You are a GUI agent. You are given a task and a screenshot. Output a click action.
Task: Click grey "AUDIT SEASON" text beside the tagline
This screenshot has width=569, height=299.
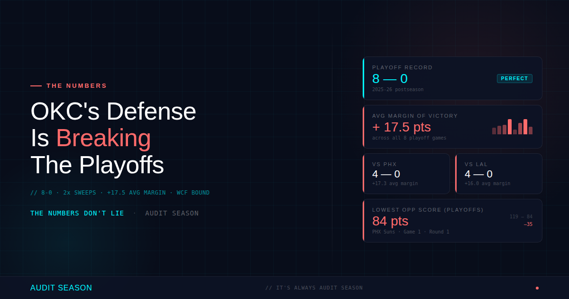pos(172,214)
